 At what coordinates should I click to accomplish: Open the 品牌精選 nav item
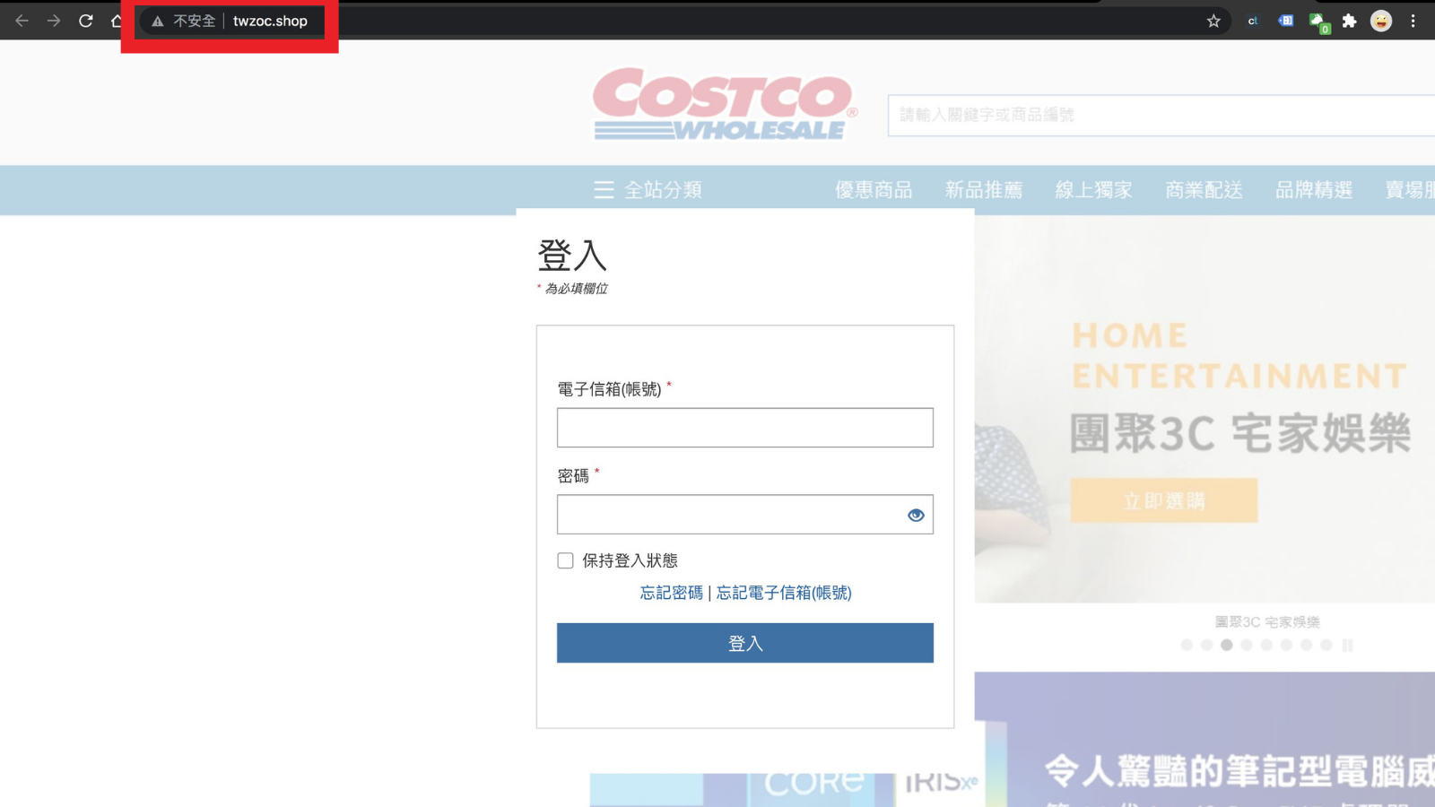click(1314, 190)
